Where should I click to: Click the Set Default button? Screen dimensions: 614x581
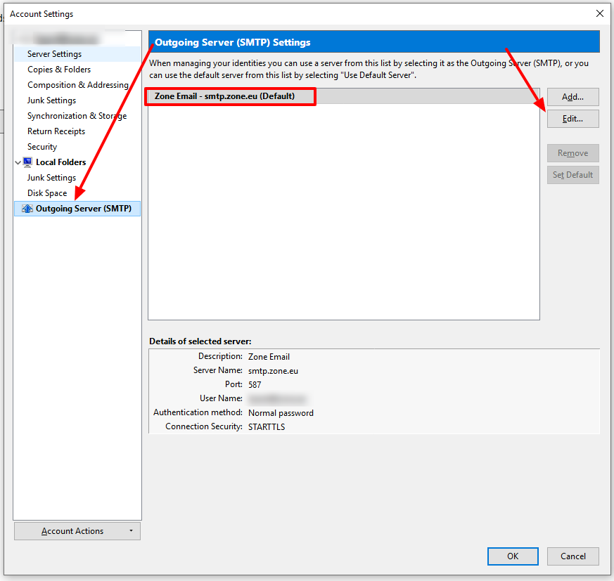tap(573, 175)
